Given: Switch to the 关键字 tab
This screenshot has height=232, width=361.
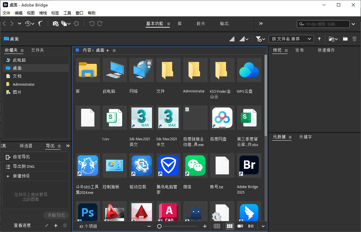Looking at the screenshot, I should pyautogui.click(x=306, y=137).
